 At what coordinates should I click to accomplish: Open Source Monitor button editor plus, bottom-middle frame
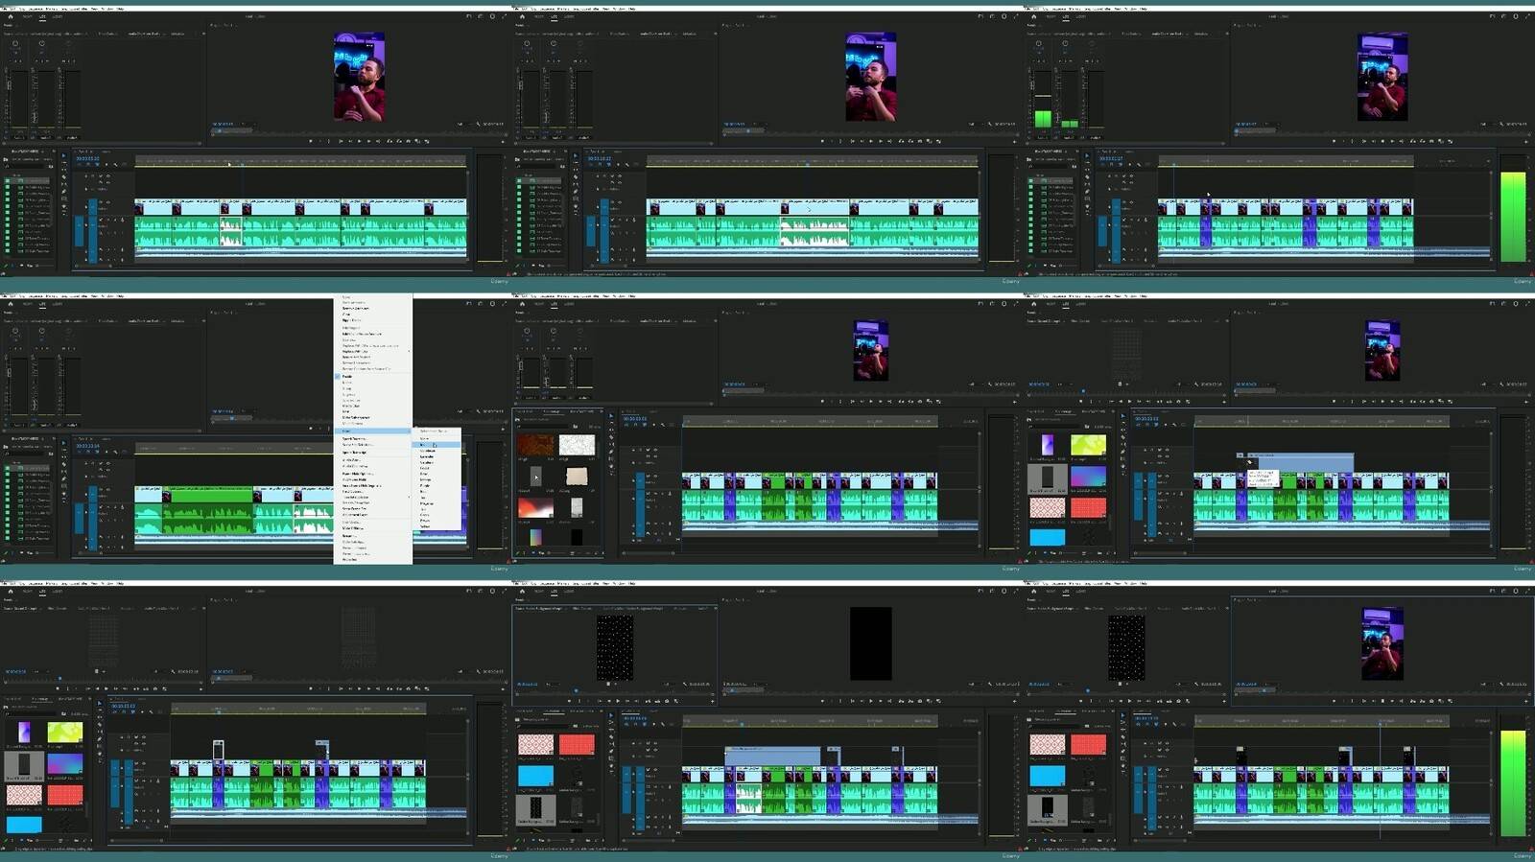713,702
